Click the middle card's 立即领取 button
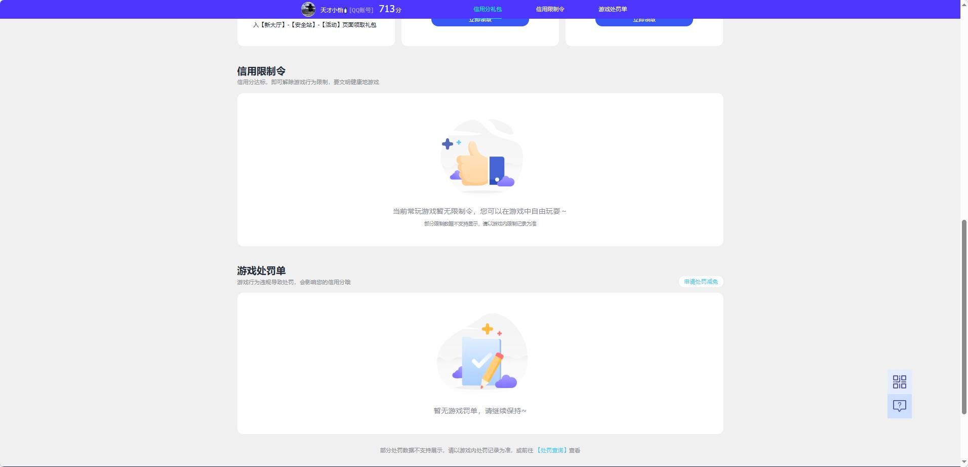 tap(479, 19)
